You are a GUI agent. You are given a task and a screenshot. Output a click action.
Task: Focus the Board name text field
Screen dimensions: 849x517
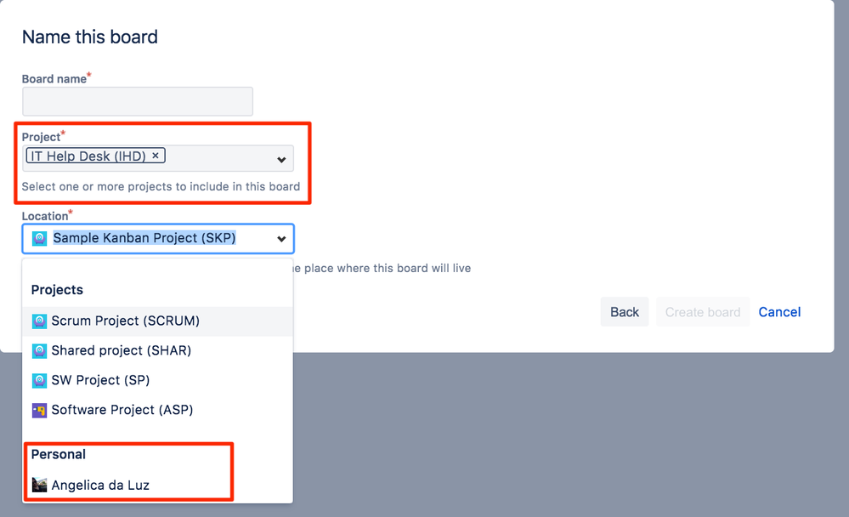coord(136,101)
